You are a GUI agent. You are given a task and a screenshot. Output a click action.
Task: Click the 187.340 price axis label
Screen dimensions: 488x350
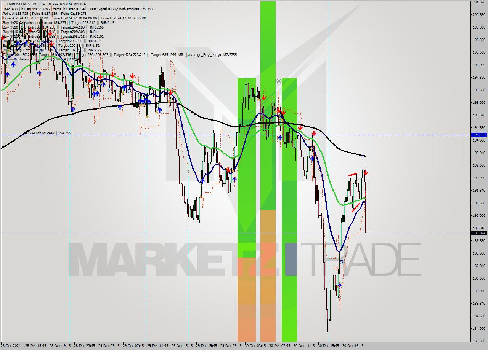(478, 266)
